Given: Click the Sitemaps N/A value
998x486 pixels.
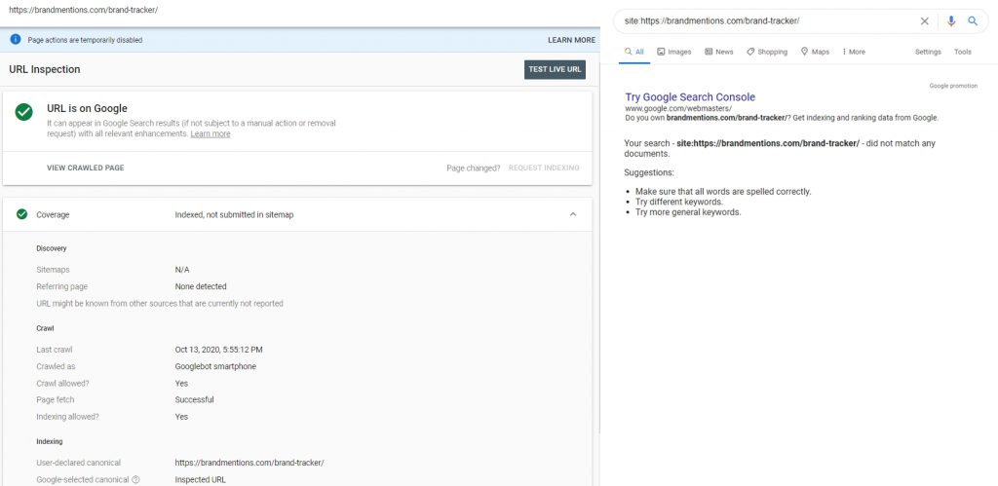Looking at the screenshot, I should pyautogui.click(x=182, y=270).
